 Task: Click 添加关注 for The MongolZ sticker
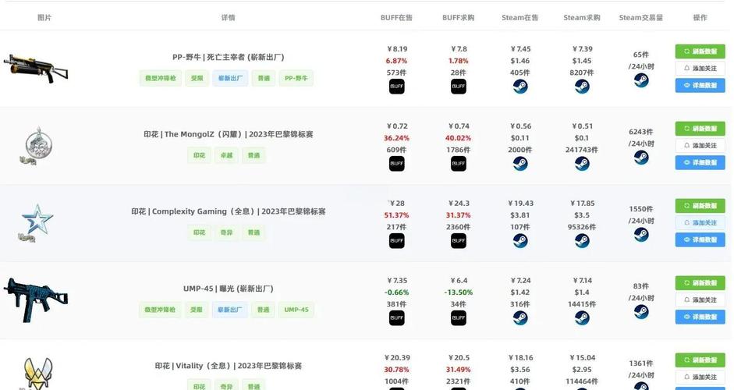click(x=700, y=146)
